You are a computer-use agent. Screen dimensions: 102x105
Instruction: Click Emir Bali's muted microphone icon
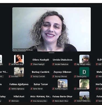[10, 77]
